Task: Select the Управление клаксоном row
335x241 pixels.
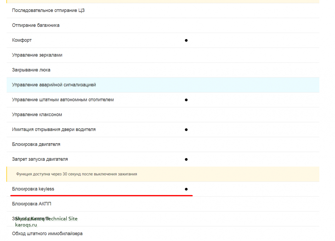Action: [x=37, y=115]
